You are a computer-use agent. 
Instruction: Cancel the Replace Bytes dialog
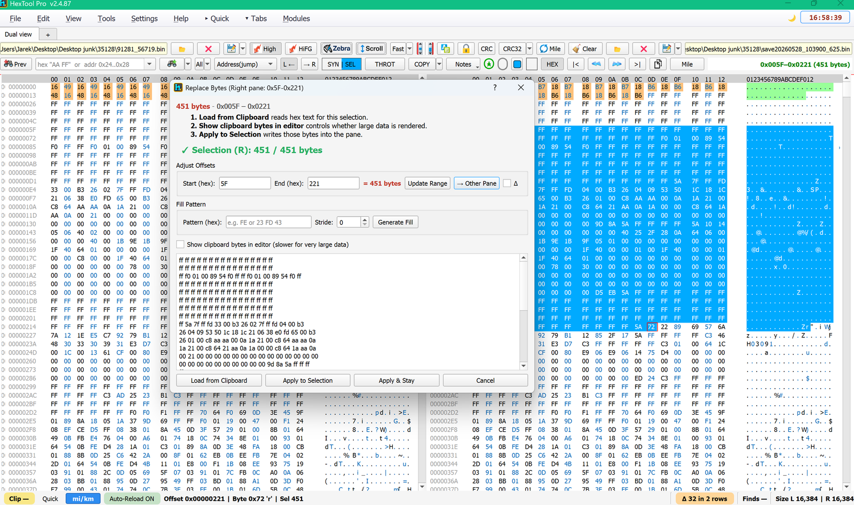485,381
